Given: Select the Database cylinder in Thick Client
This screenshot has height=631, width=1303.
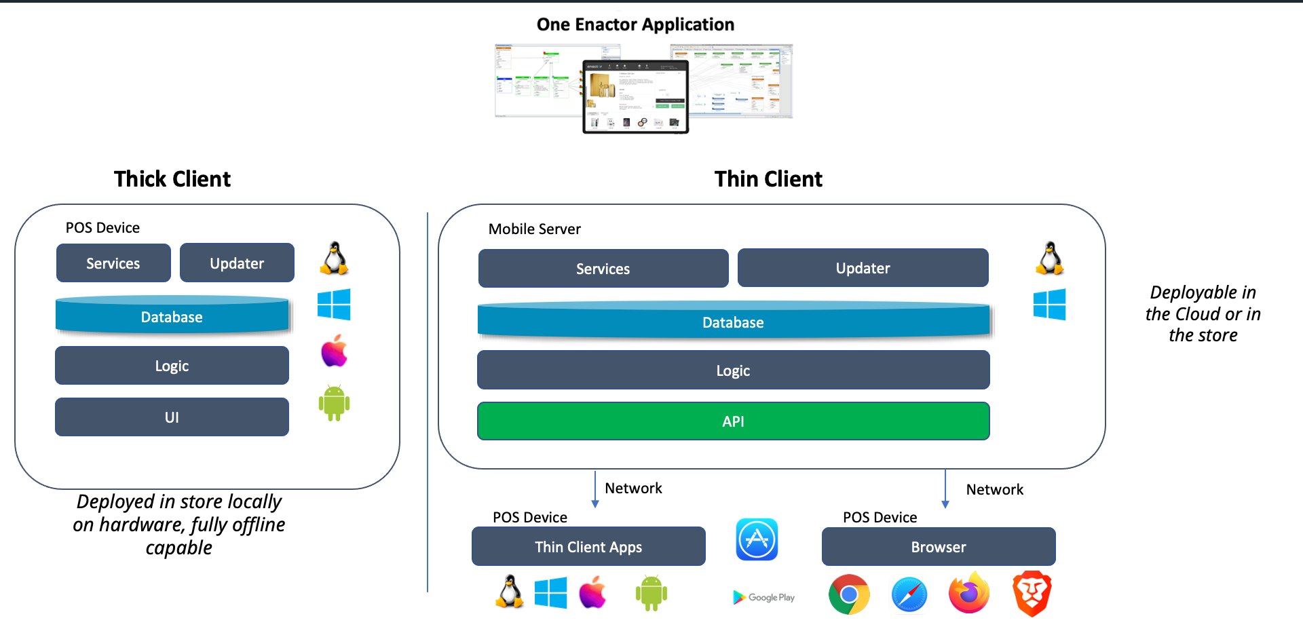Looking at the screenshot, I should point(172,316).
